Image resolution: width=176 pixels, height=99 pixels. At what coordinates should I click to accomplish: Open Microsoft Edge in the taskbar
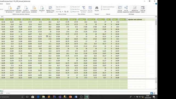coord(38,97)
